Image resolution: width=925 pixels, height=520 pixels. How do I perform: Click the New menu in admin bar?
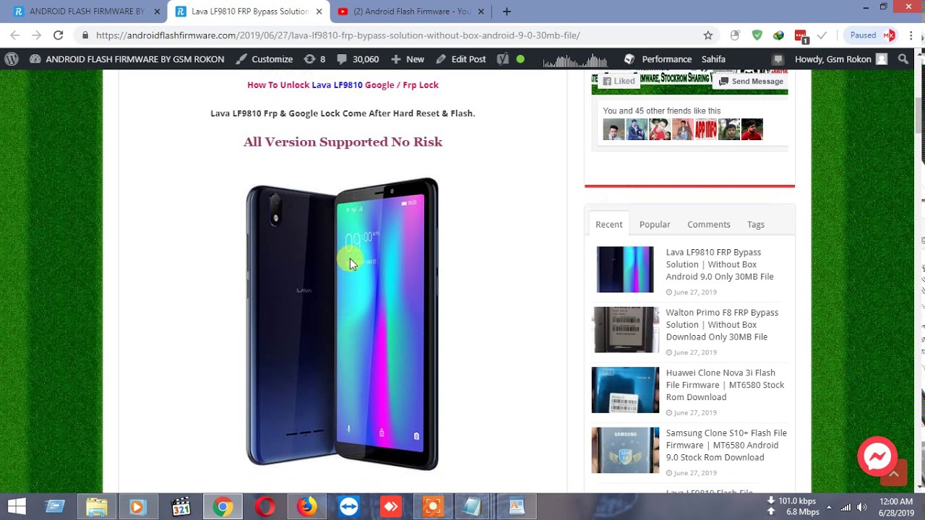click(408, 59)
